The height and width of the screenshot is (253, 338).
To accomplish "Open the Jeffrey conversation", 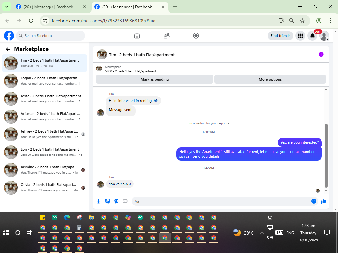I will [45, 134].
